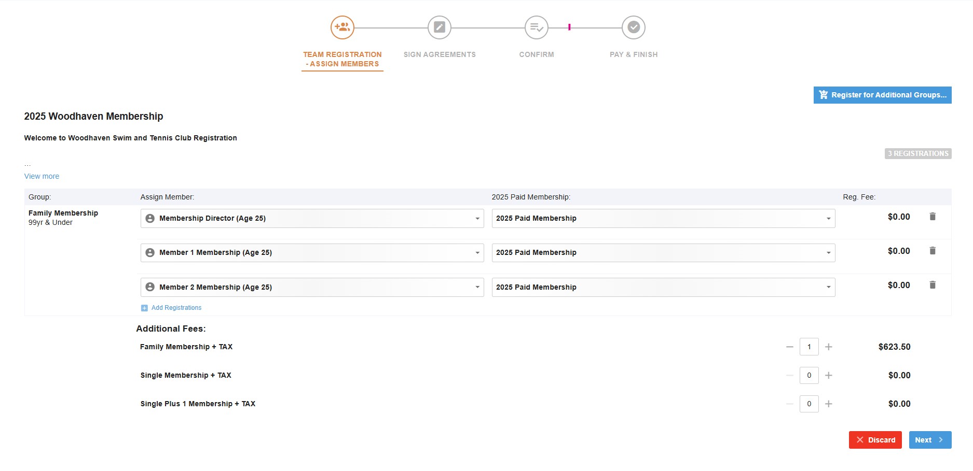Click the Single Membership quantity input field
The image size is (973, 471).
pyautogui.click(x=808, y=376)
